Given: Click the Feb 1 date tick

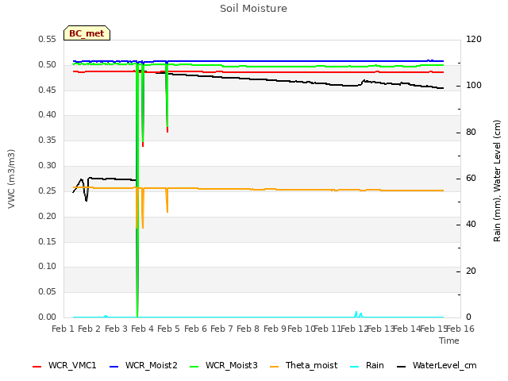Looking at the screenshot, I should 63,329.
